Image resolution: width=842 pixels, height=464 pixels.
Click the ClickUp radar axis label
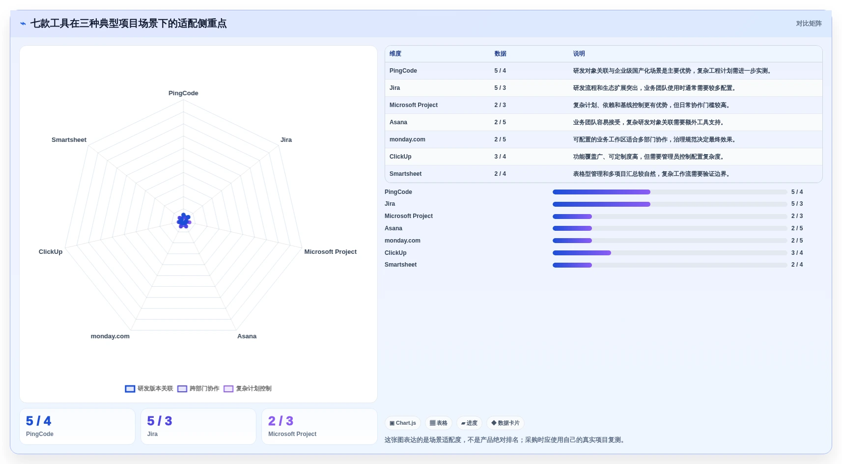click(x=51, y=252)
